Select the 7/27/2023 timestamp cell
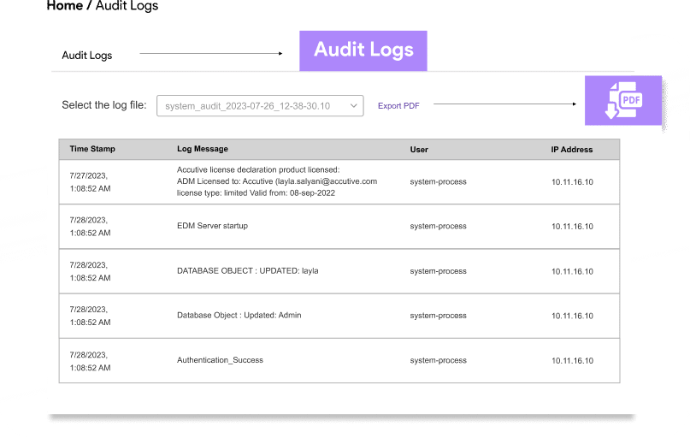The image size is (690, 438). click(x=90, y=182)
